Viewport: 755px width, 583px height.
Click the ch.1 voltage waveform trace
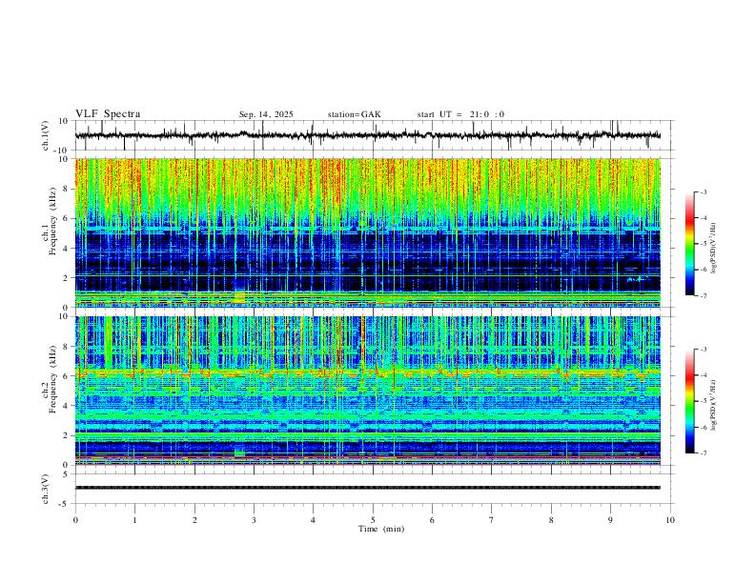point(368,135)
